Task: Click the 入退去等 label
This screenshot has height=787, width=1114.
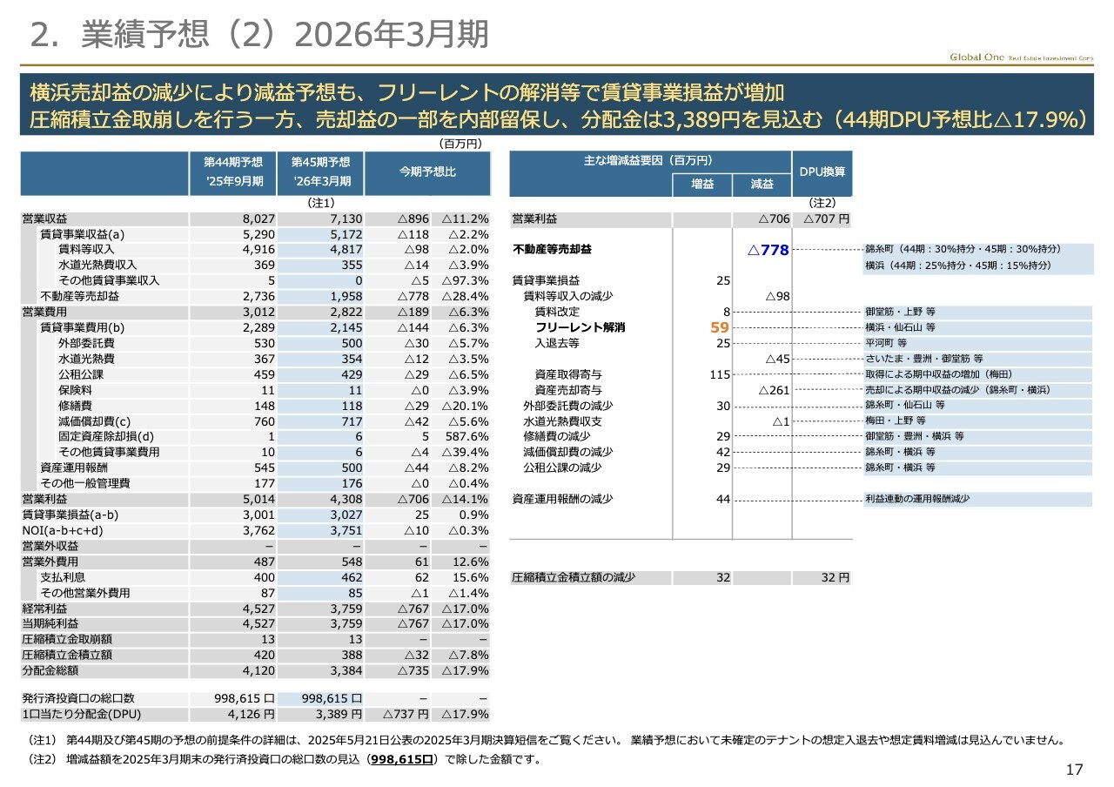Action: (x=557, y=344)
